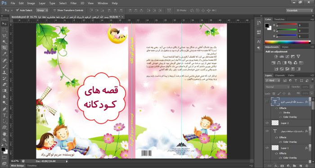Toggle layer filtering switch in Layers panel

(x=312, y=80)
